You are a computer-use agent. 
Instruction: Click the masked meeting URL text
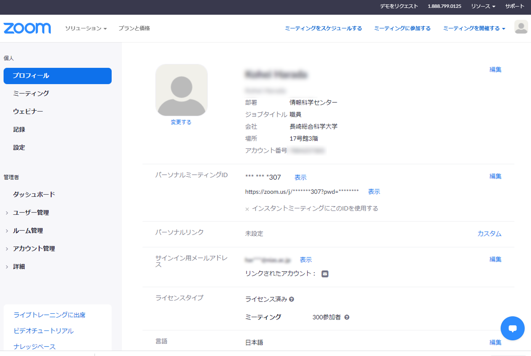coord(302,192)
